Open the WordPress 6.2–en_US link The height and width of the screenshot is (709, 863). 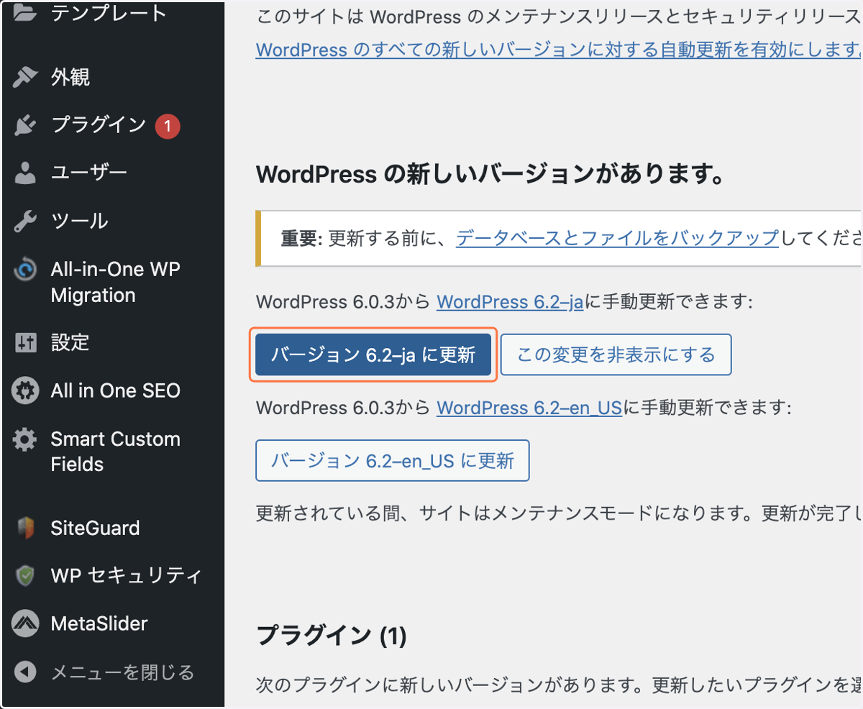pyautogui.click(x=529, y=408)
